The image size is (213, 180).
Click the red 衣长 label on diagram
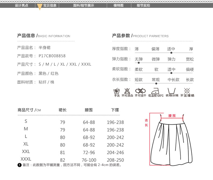tap(146, 123)
